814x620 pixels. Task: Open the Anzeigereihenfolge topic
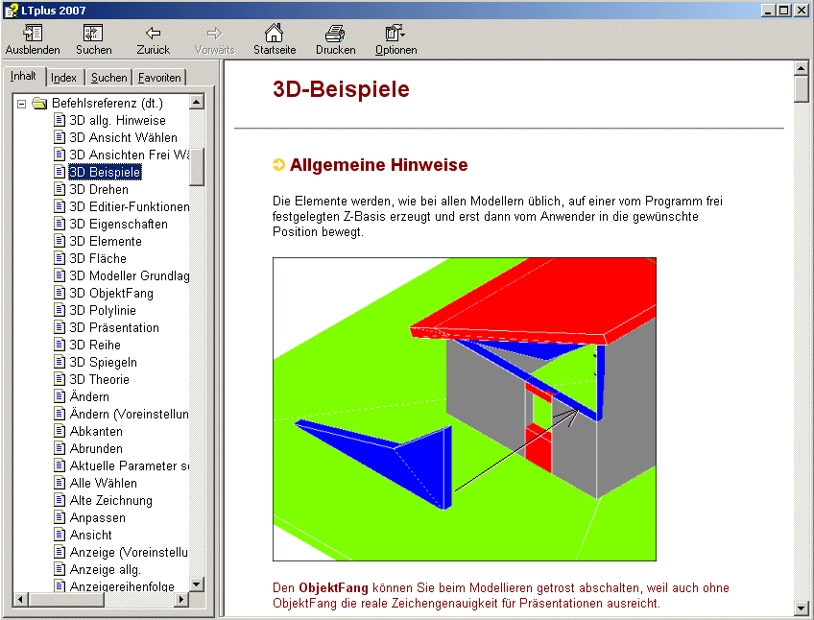[x=122, y=586]
